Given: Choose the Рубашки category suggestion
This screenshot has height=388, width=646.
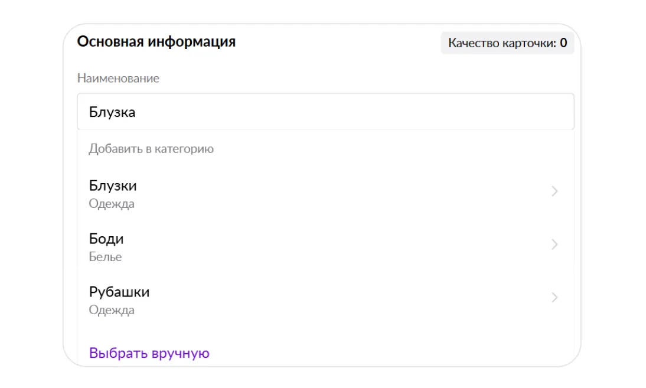Looking at the screenshot, I should pyautogui.click(x=119, y=292).
